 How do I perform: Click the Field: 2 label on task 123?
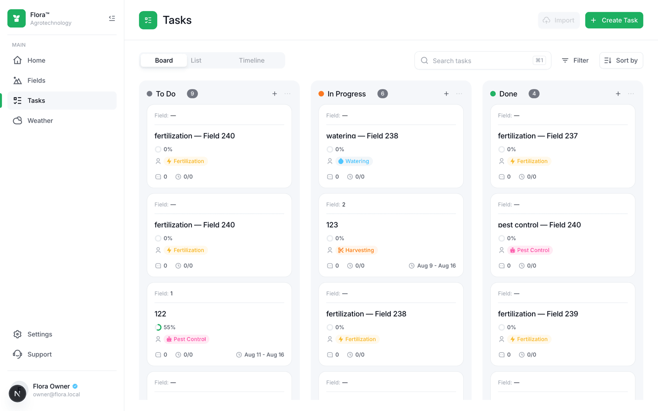coord(336,205)
